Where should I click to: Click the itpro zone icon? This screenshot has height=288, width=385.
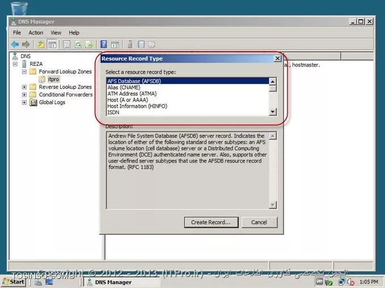click(42, 79)
